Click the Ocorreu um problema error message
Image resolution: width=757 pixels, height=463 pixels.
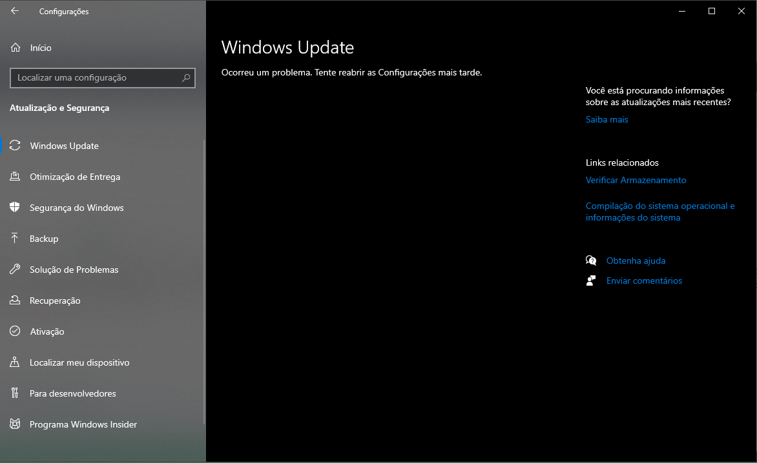(x=351, y=72)
